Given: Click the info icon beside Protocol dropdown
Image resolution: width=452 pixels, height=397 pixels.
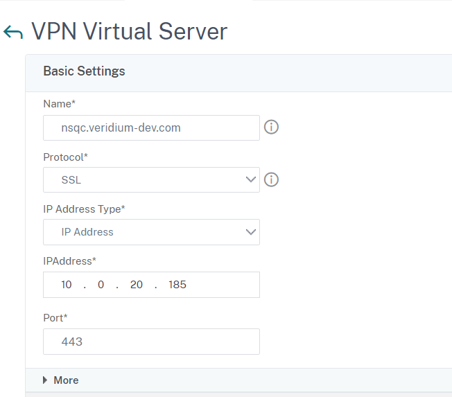Looking at the screenshot, I should click(272, 179).
